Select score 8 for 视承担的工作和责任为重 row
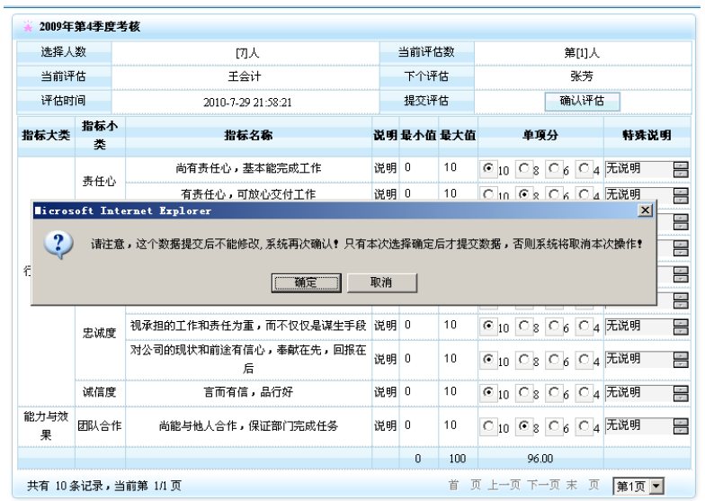The width and height of the screenshot is (705, 501). coord(523,326)
